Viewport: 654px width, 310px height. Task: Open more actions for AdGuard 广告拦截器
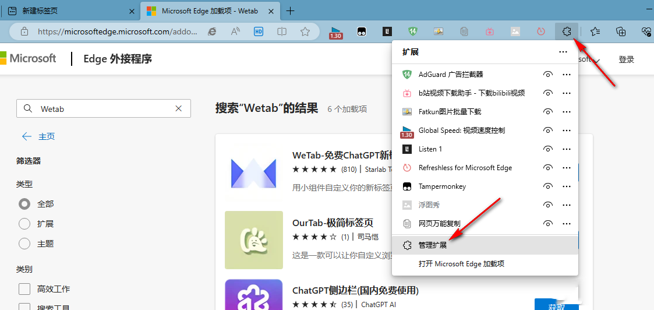[567, 74]
